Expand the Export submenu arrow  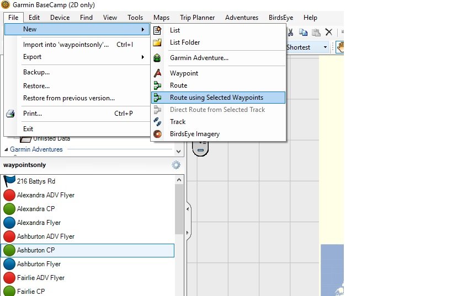click(x=143, y=57)
